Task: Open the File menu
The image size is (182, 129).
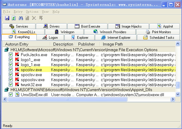Action: tap(6, 11)
